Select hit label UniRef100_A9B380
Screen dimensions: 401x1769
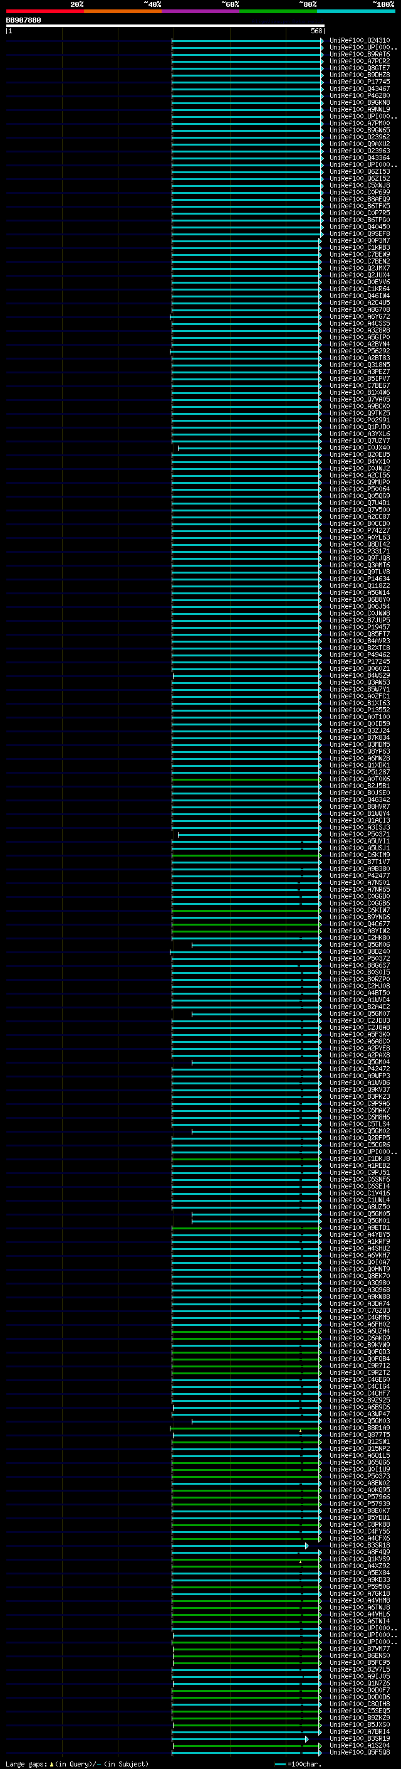360,868
